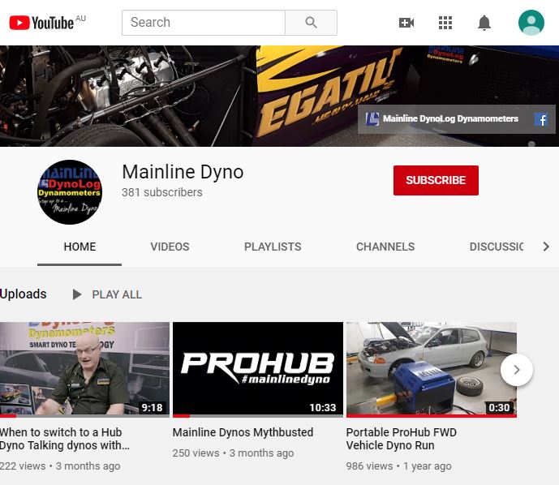Click the 9:18 duration badge

153,407
